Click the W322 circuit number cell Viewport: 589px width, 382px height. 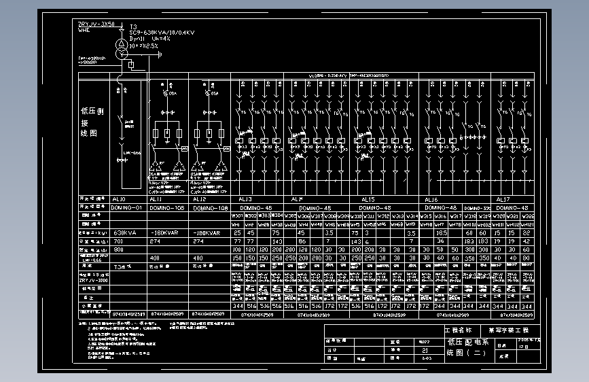coord(527,216)
